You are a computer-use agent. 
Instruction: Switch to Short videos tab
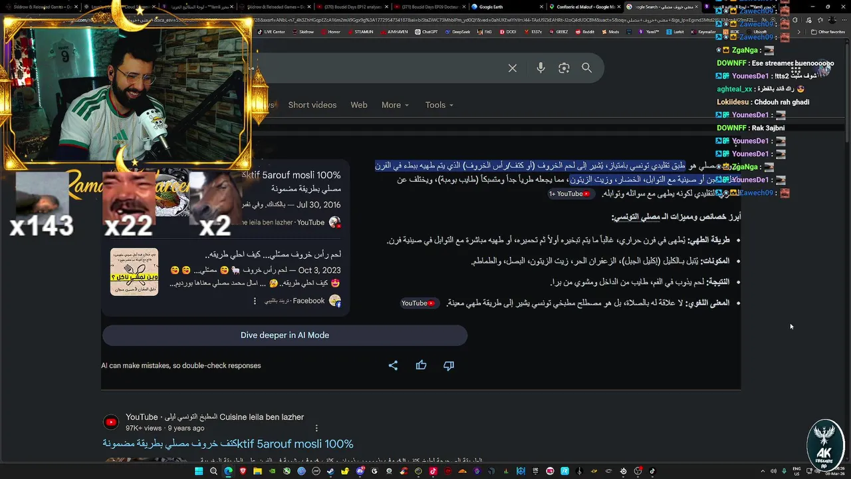312,105
